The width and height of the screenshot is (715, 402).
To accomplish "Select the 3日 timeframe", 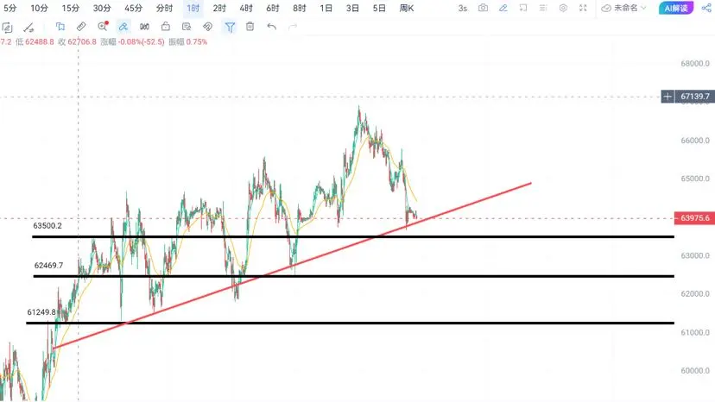I will point(352,9).
